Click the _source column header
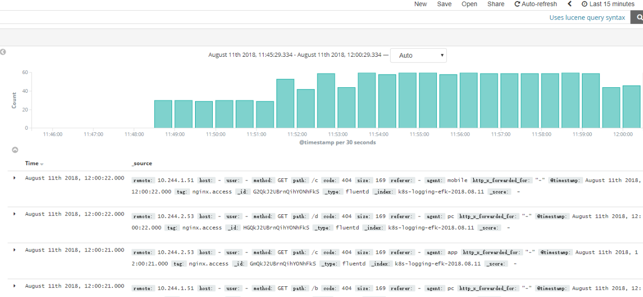The height and width of the screenshot is (297, 643). (x=142, y=164)
